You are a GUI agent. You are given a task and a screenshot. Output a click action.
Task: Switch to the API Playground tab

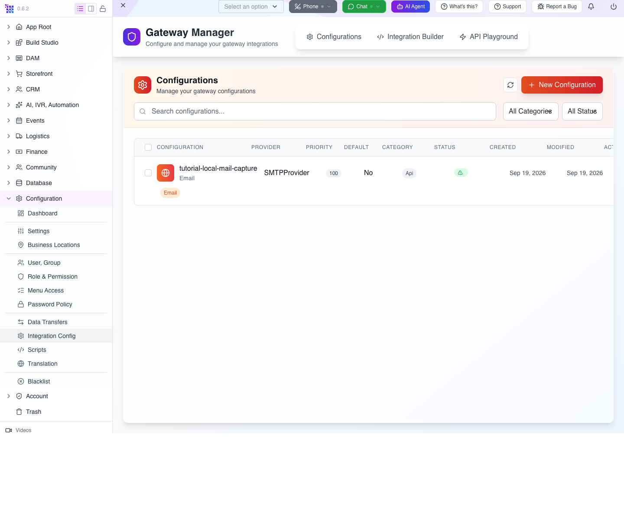[488, 37]
